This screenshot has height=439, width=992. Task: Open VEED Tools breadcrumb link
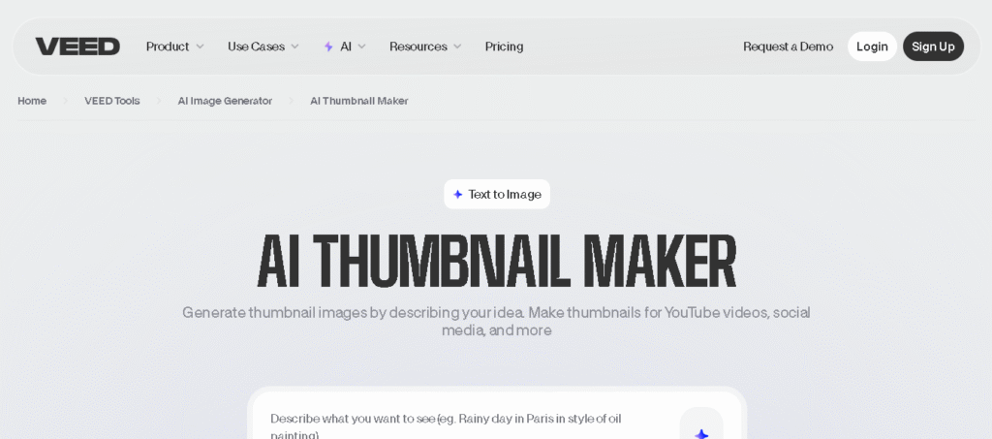click(x=111, y=101)
